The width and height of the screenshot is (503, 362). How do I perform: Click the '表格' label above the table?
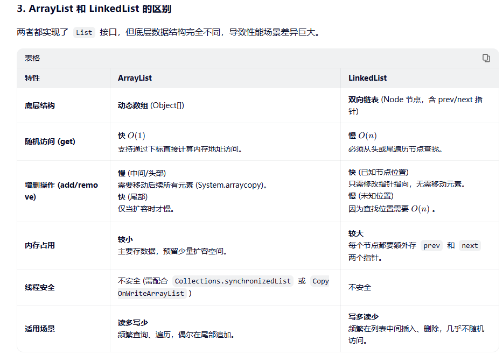pos(32,58)
